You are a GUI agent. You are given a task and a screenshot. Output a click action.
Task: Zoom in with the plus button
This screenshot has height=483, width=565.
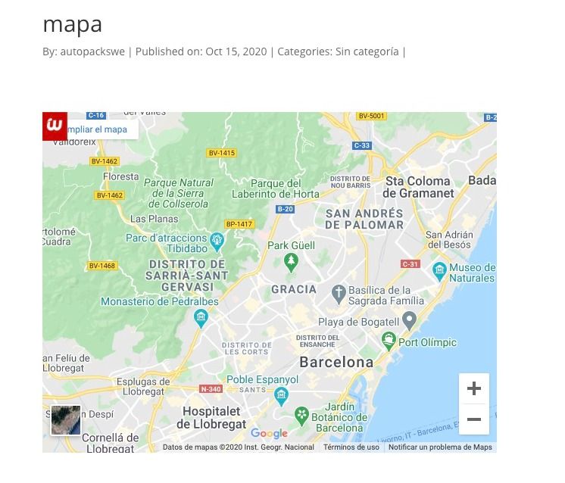[x=474, y=388]
